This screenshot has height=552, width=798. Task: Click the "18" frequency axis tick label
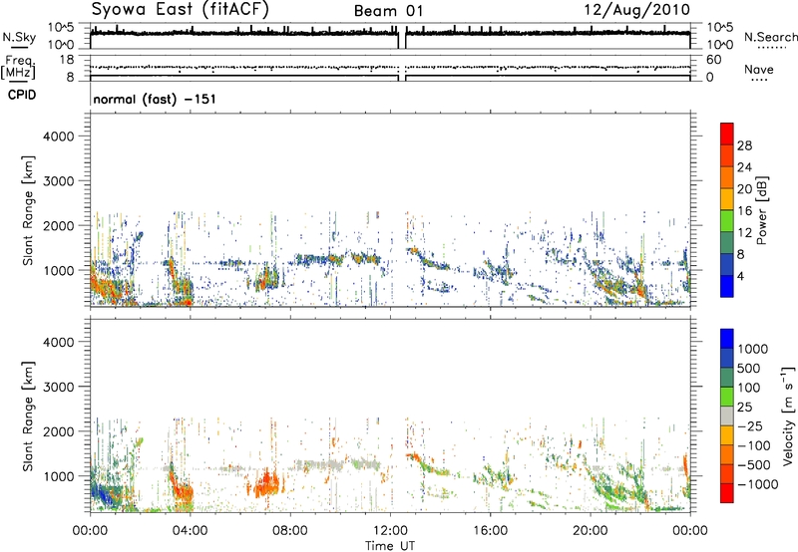tap(67, 60)
